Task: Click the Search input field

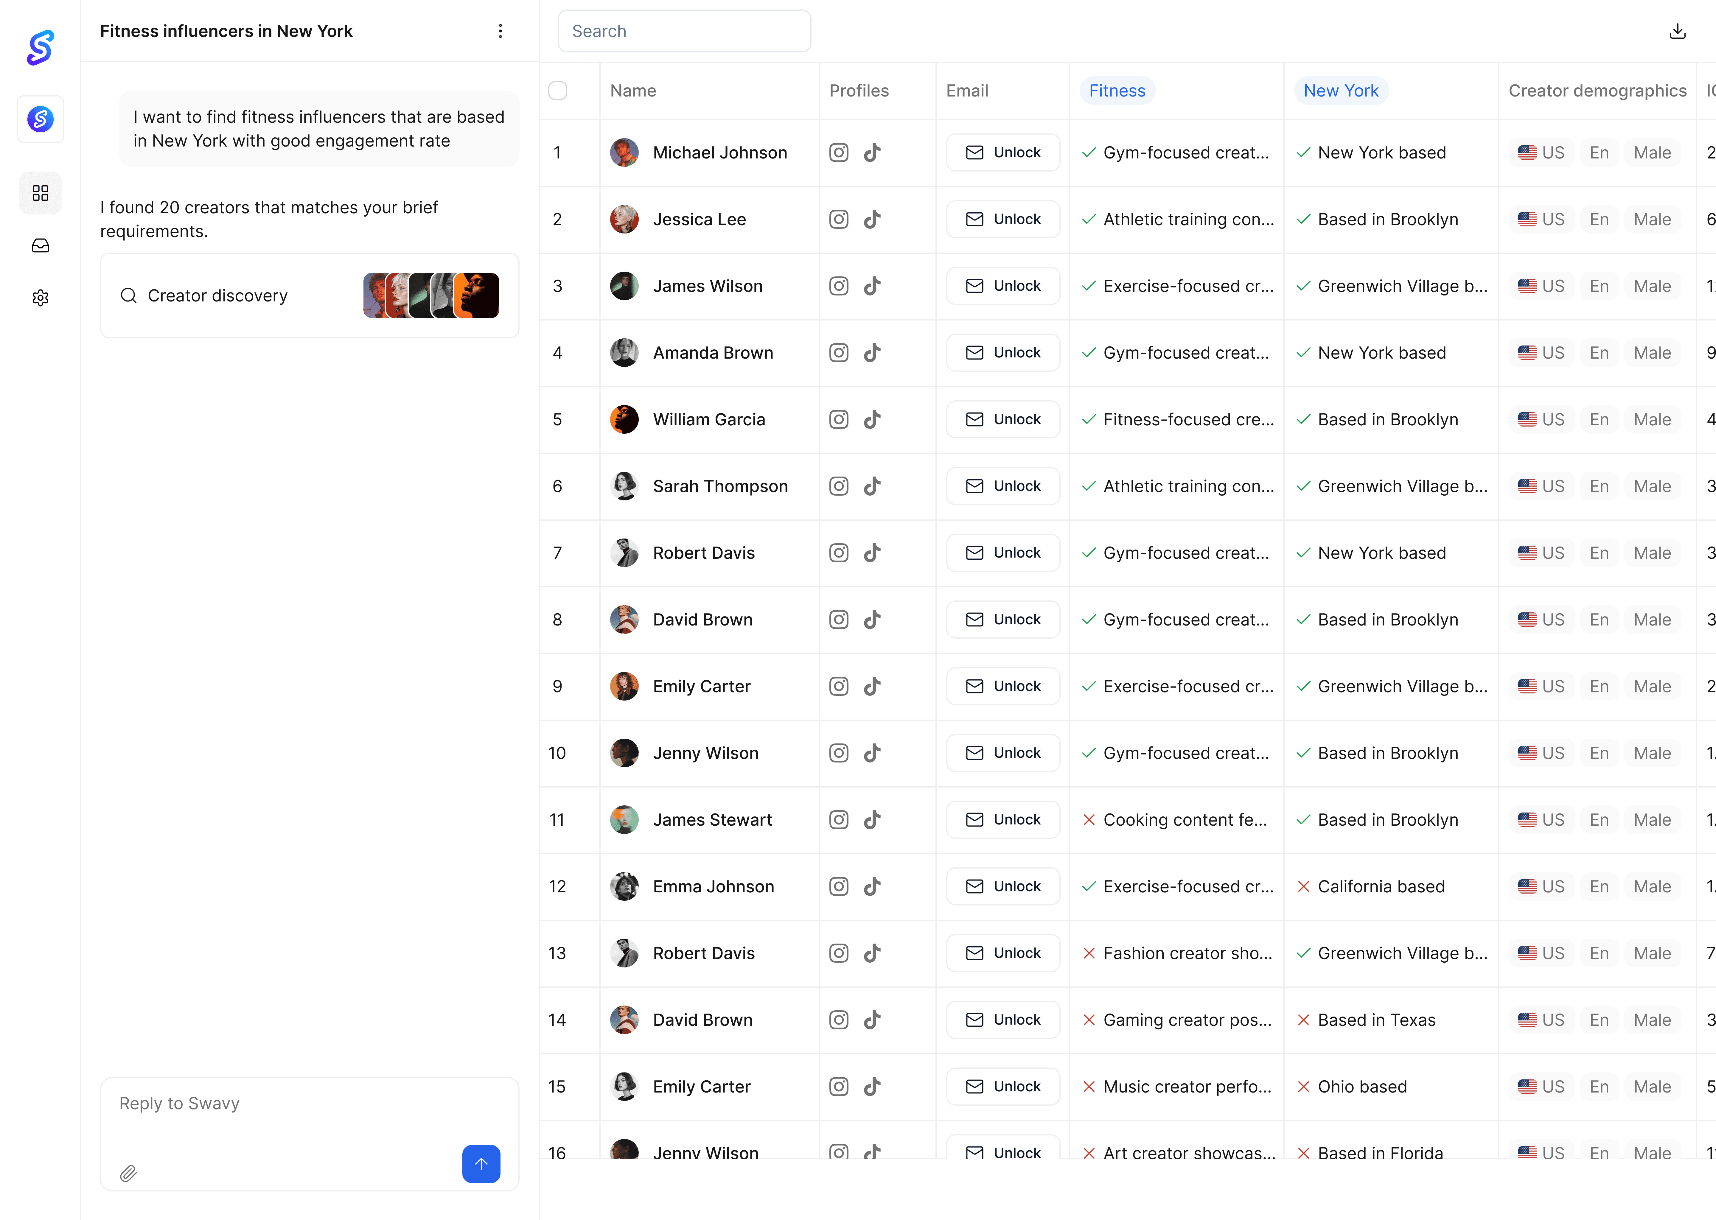Action: (x=684, y=31)
